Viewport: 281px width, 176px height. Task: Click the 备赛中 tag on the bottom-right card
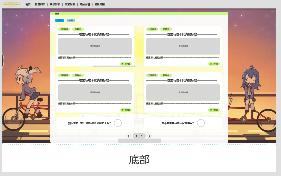(x=166, y=75)
